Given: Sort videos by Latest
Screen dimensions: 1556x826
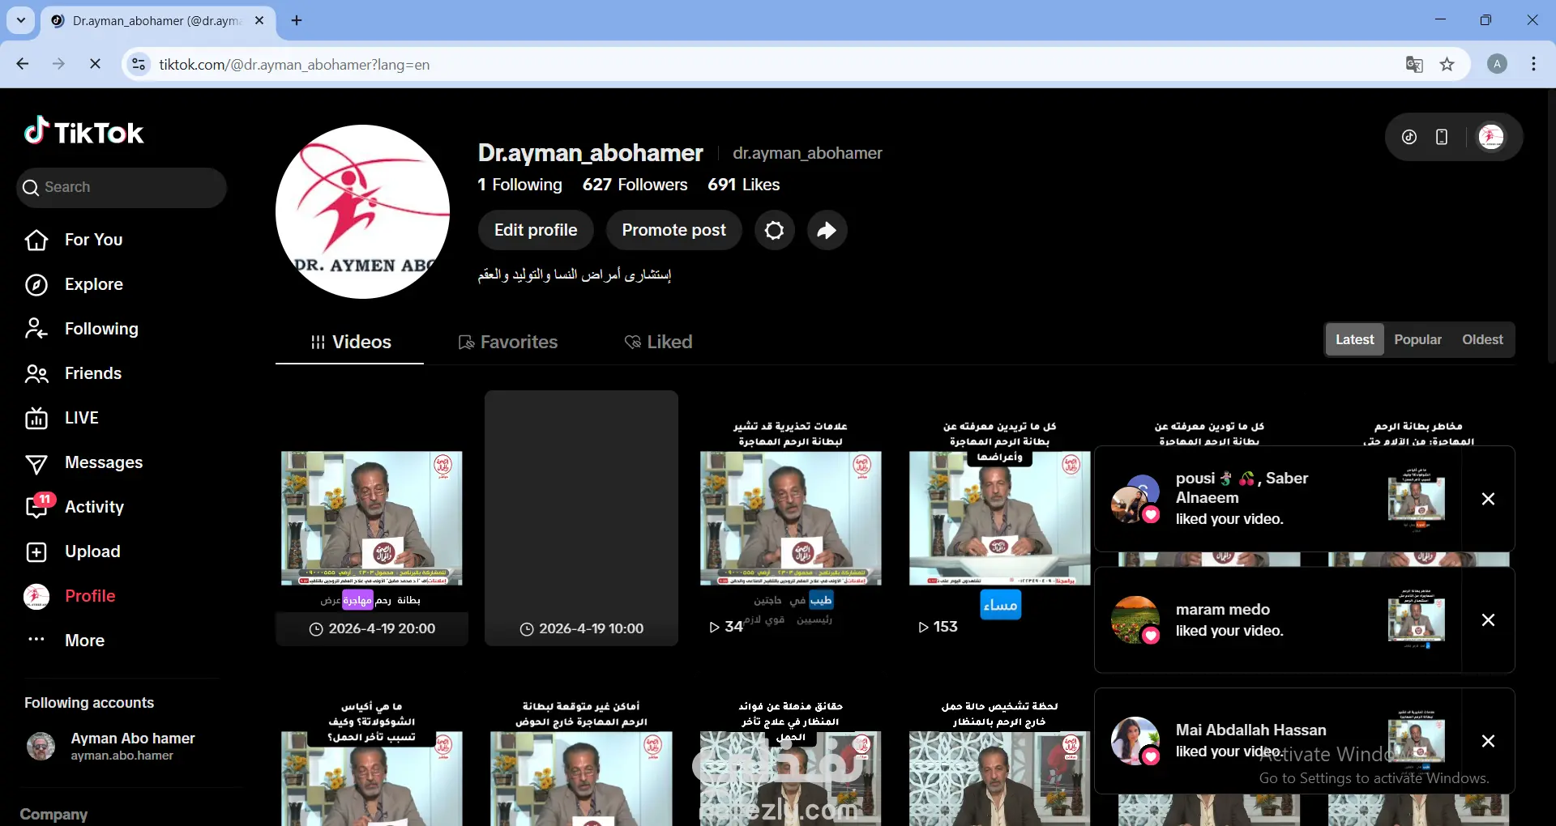Looking at the screenshot, I should click(1355, 340).
